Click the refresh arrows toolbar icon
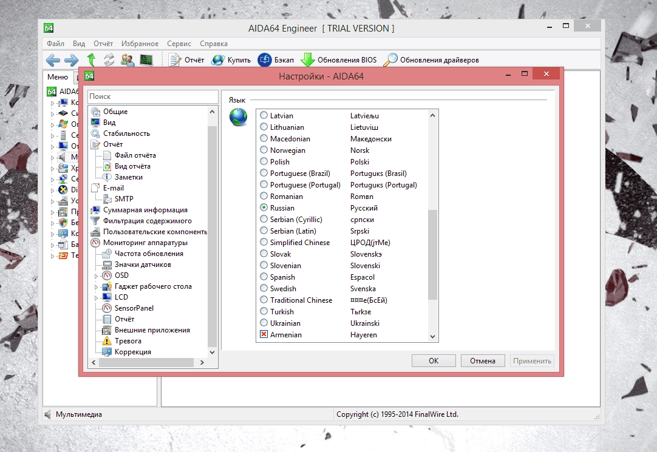The height and width of the screenshot is (452, 657). pyautogui.click(x=109, y=60)
